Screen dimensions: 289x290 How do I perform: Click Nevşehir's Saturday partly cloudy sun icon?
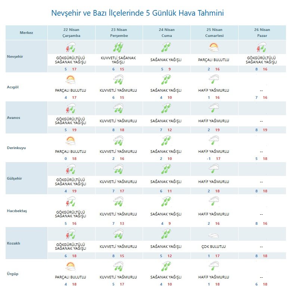pos(214,47)
